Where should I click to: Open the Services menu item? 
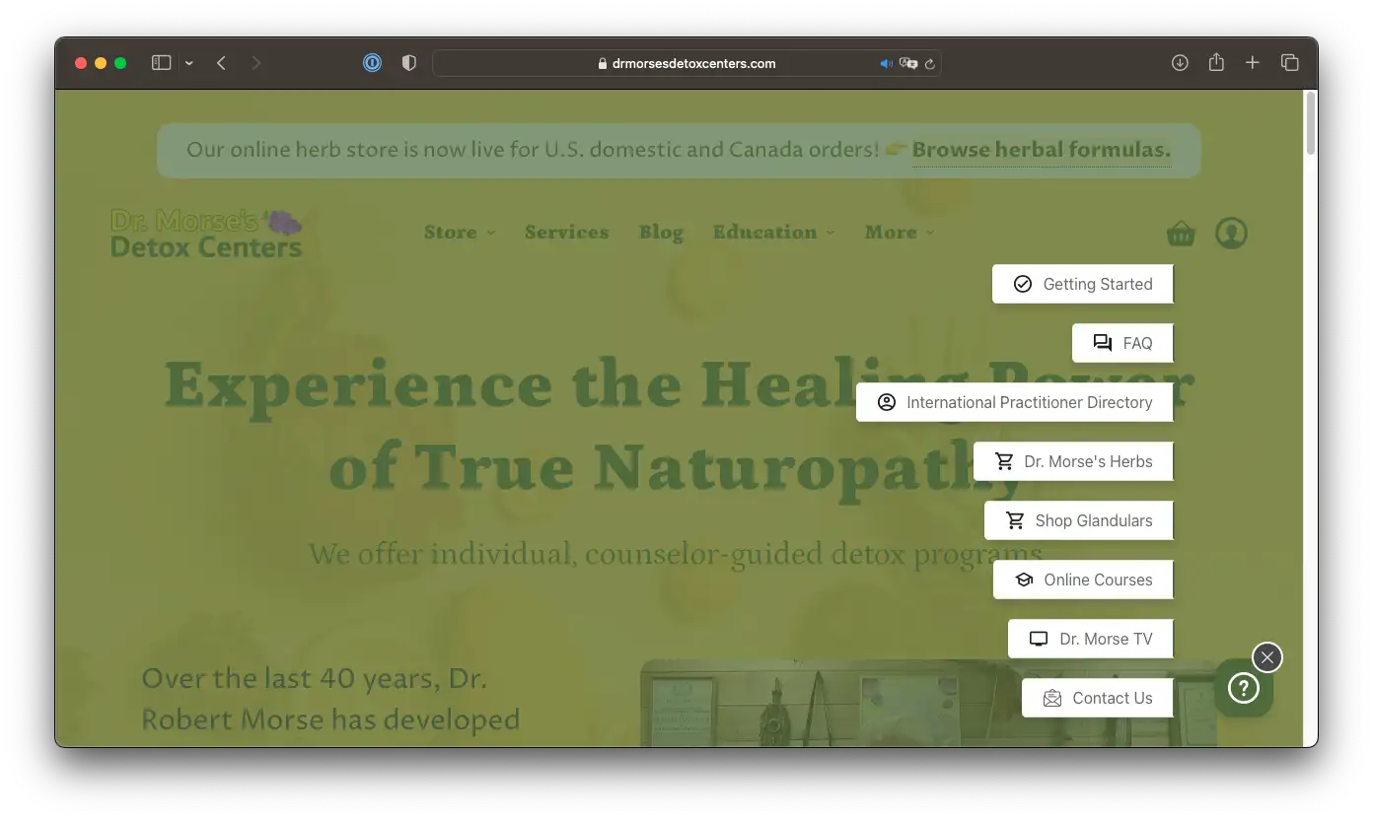pos(566,233)
